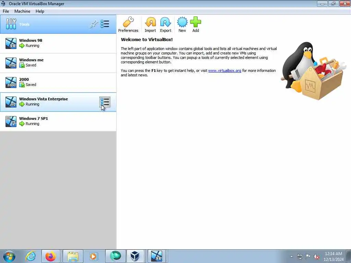Open the Tools list menu icon

pyautogui.click(x=105, y=24)
